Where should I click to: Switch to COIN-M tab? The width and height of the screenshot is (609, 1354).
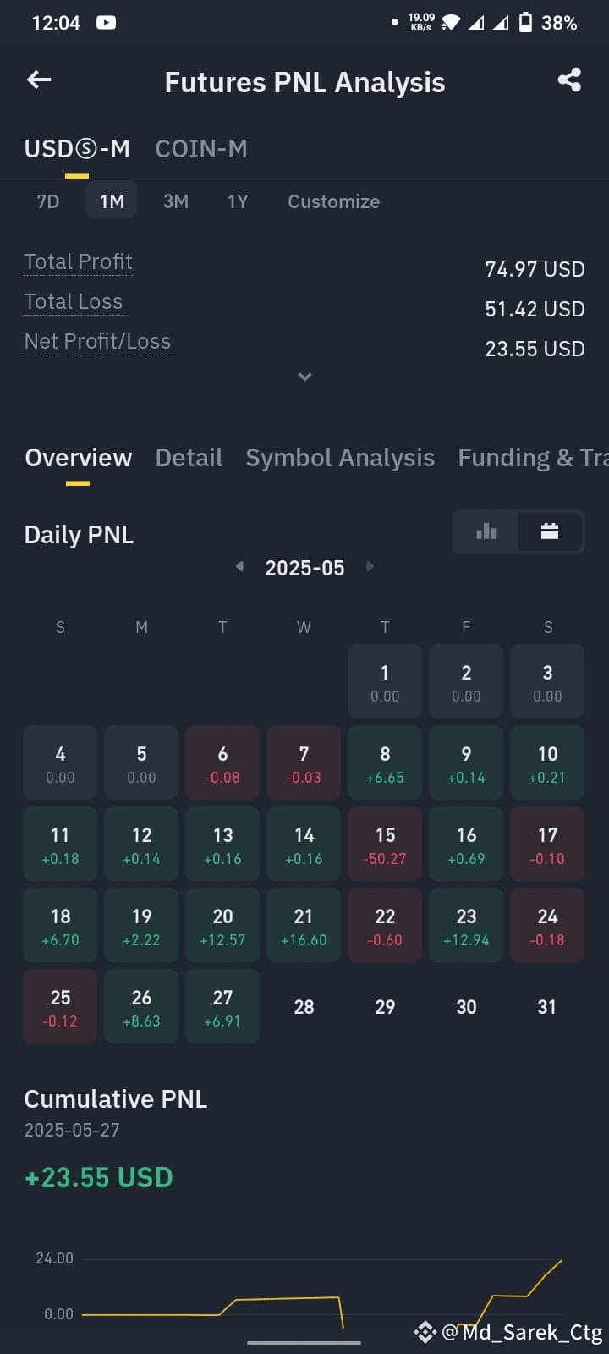tap(201, 149)
